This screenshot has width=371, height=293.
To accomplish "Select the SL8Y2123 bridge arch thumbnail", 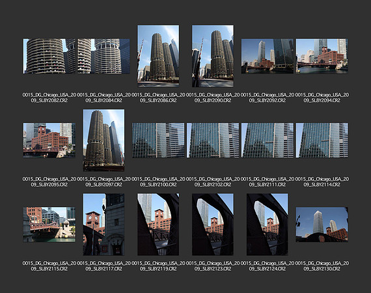I will (x=213, y=225).
